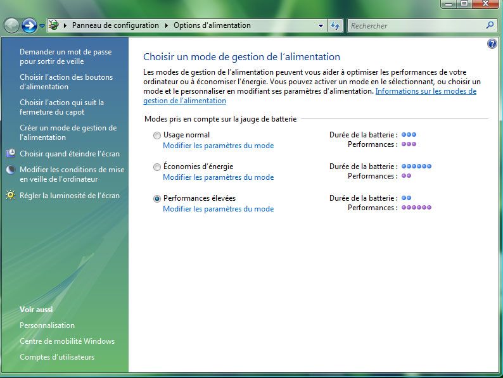The width and height of the screenshot is (503, 378).
Task: Select the Usage normal radio button
Action: click(x=157, y=135)
